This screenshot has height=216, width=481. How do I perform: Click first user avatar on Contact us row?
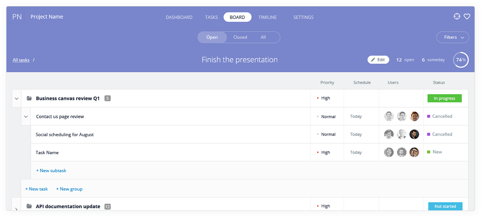389,116
